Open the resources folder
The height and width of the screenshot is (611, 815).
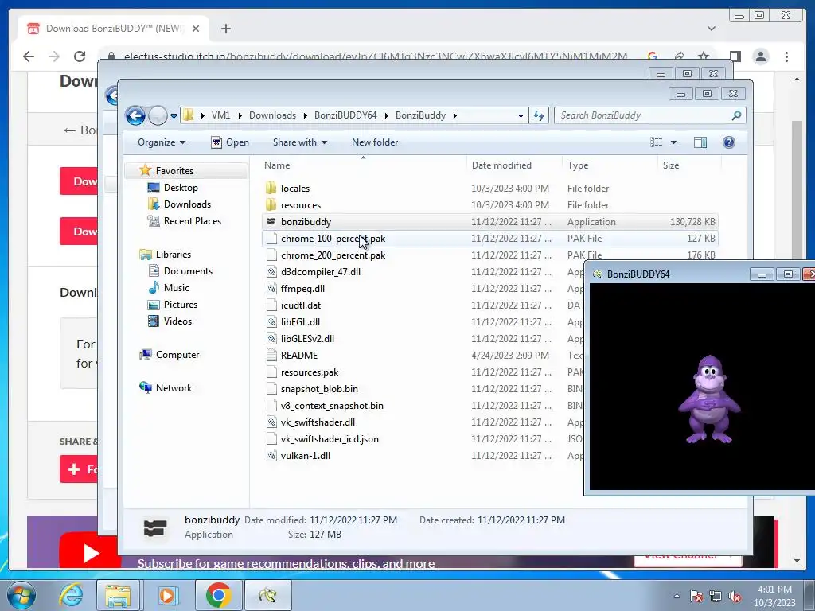tap(300, 205)
